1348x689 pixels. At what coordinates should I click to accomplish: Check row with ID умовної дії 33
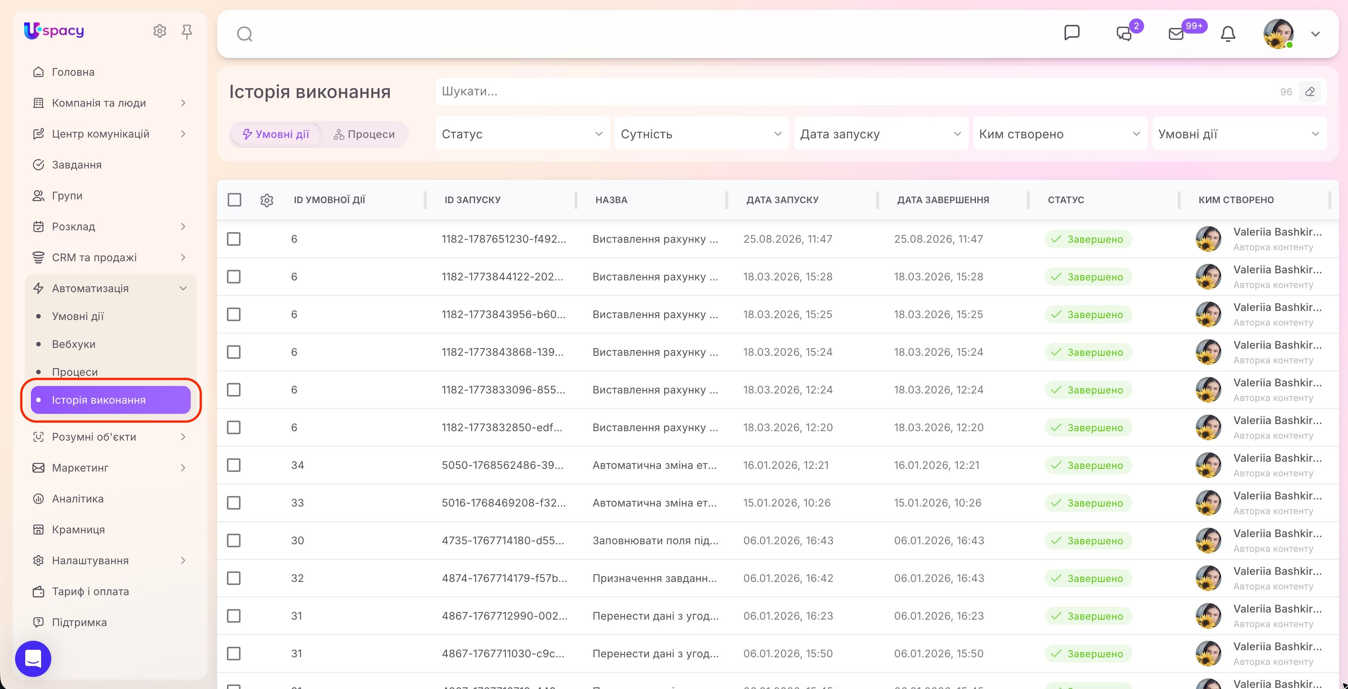click(234, 503)
